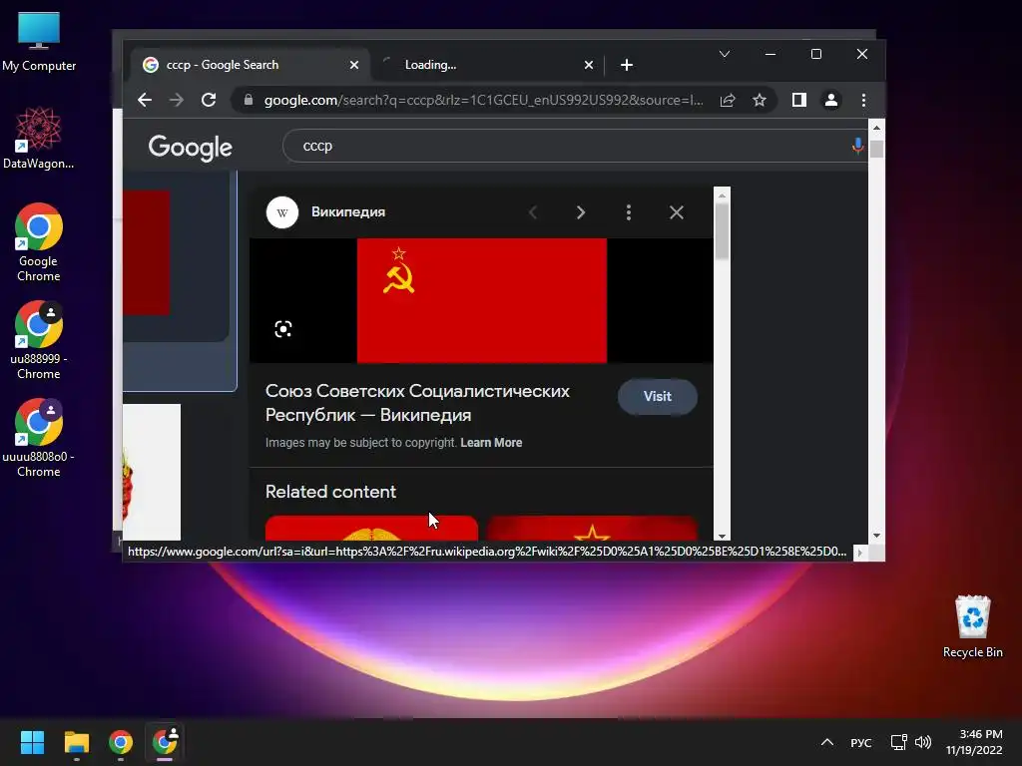Click the horizontal scrollbar right arrow
The height and width of the screenshot is (766, 1022).
point(860,553)
